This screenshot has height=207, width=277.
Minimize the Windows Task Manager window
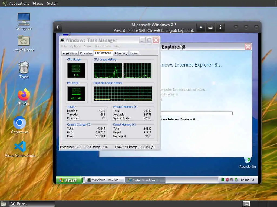click(142, 40)
